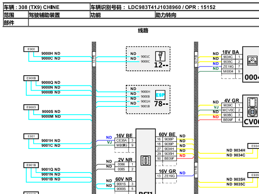
Task: Click the BE09F pin cell in 4V GR
Action: (x=228, y=120)
